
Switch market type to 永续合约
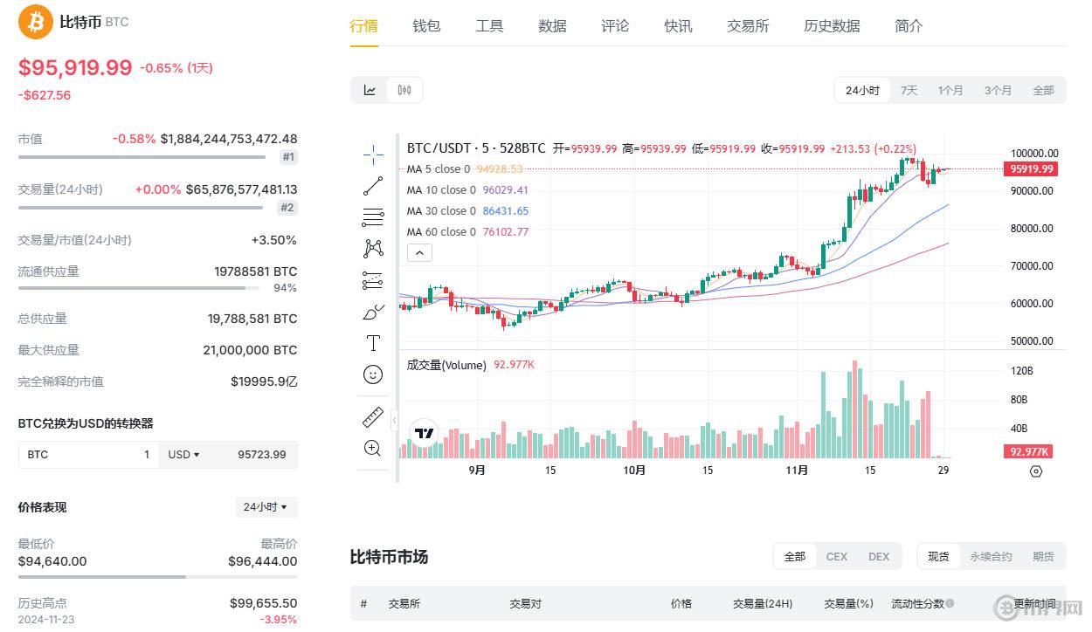point(992,556)
